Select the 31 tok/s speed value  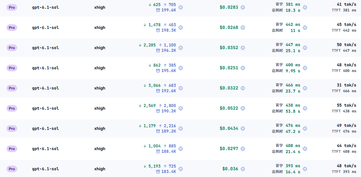[346, 85]
